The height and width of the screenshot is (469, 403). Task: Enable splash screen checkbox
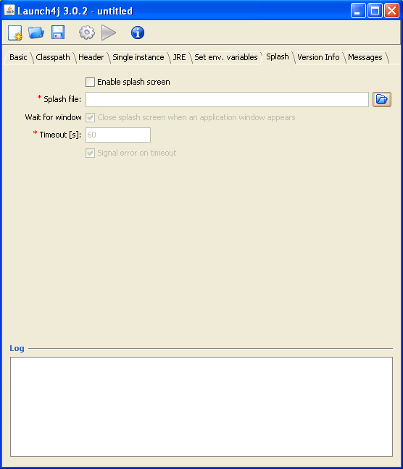[x=90, y=82]
